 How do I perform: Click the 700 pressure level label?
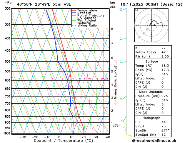pyautogui.click(x=8, y=96)
